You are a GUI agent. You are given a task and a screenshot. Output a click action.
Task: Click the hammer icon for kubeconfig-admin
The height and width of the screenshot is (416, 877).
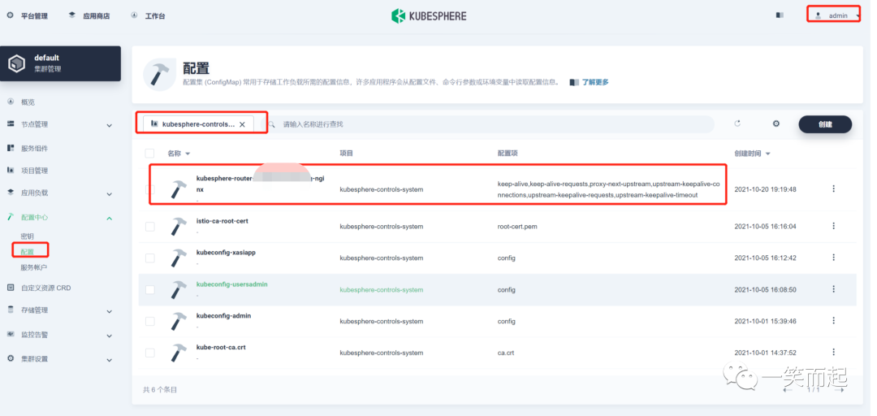(179, 322)
